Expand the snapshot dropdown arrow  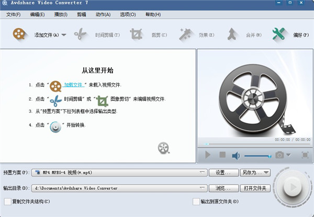coord(288,155)
